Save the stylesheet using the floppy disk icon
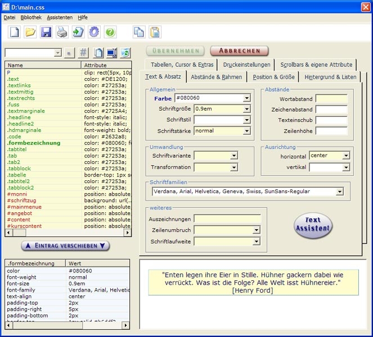The height and width of the screenshot is (337, 373). (x=46, y=32)
